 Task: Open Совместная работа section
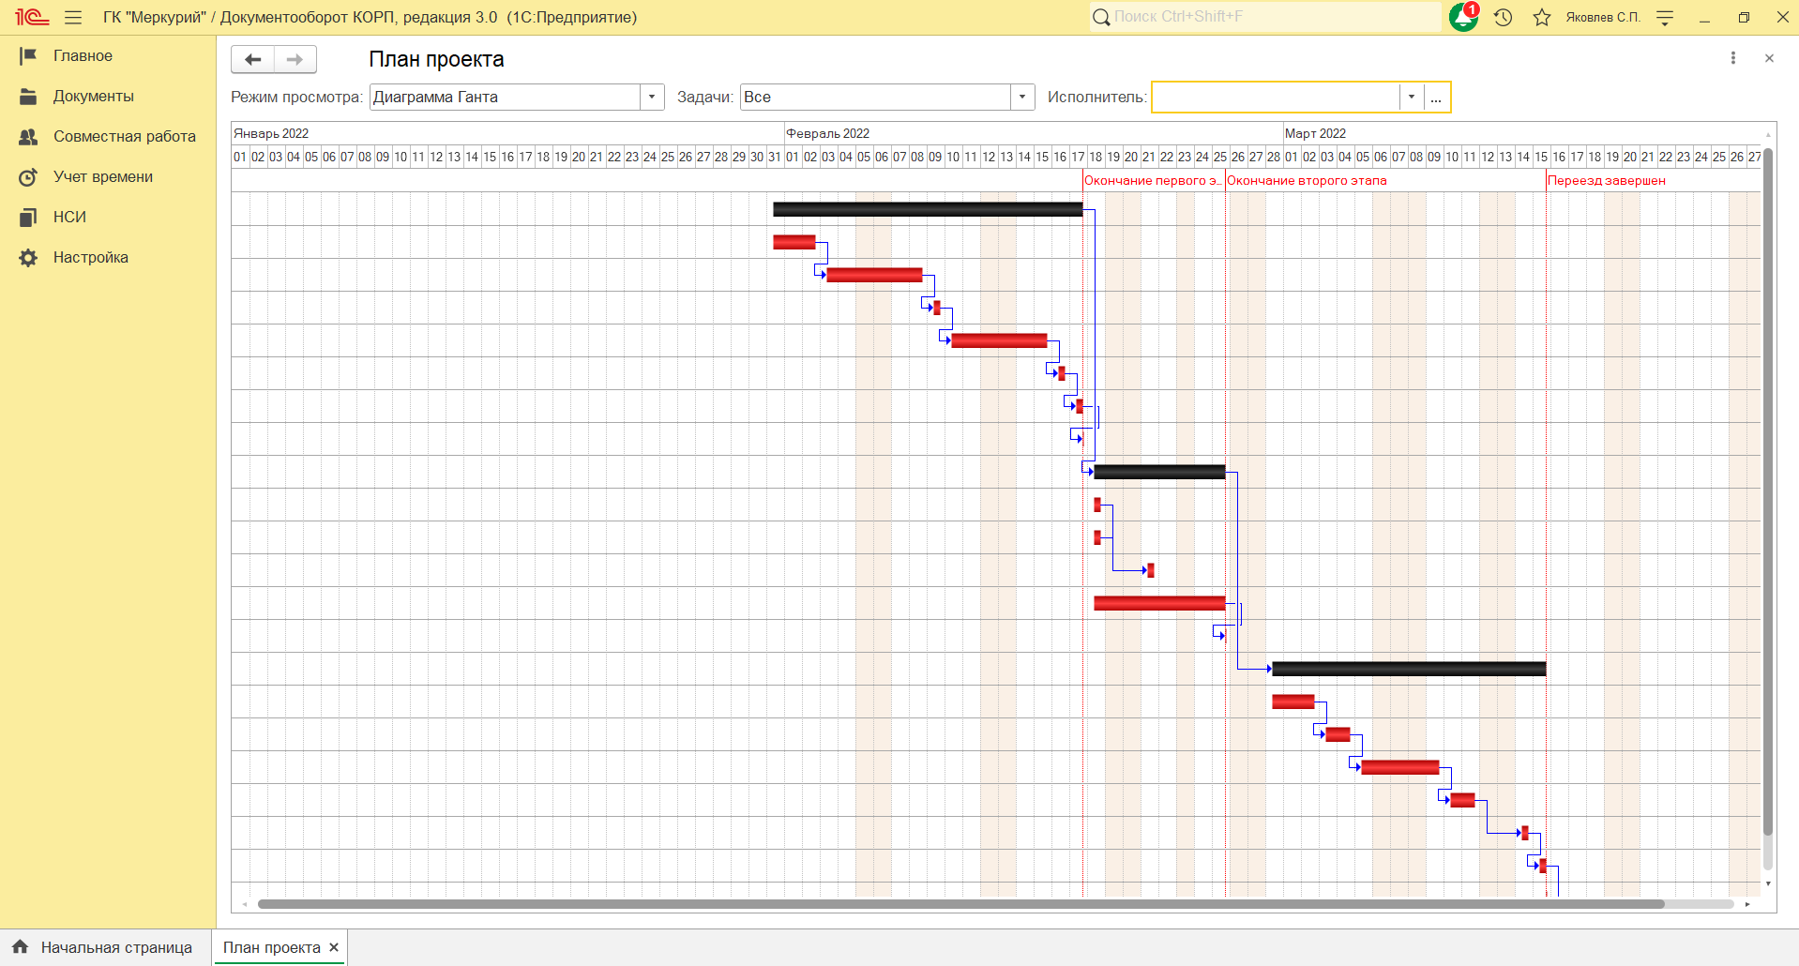point(124,136)
